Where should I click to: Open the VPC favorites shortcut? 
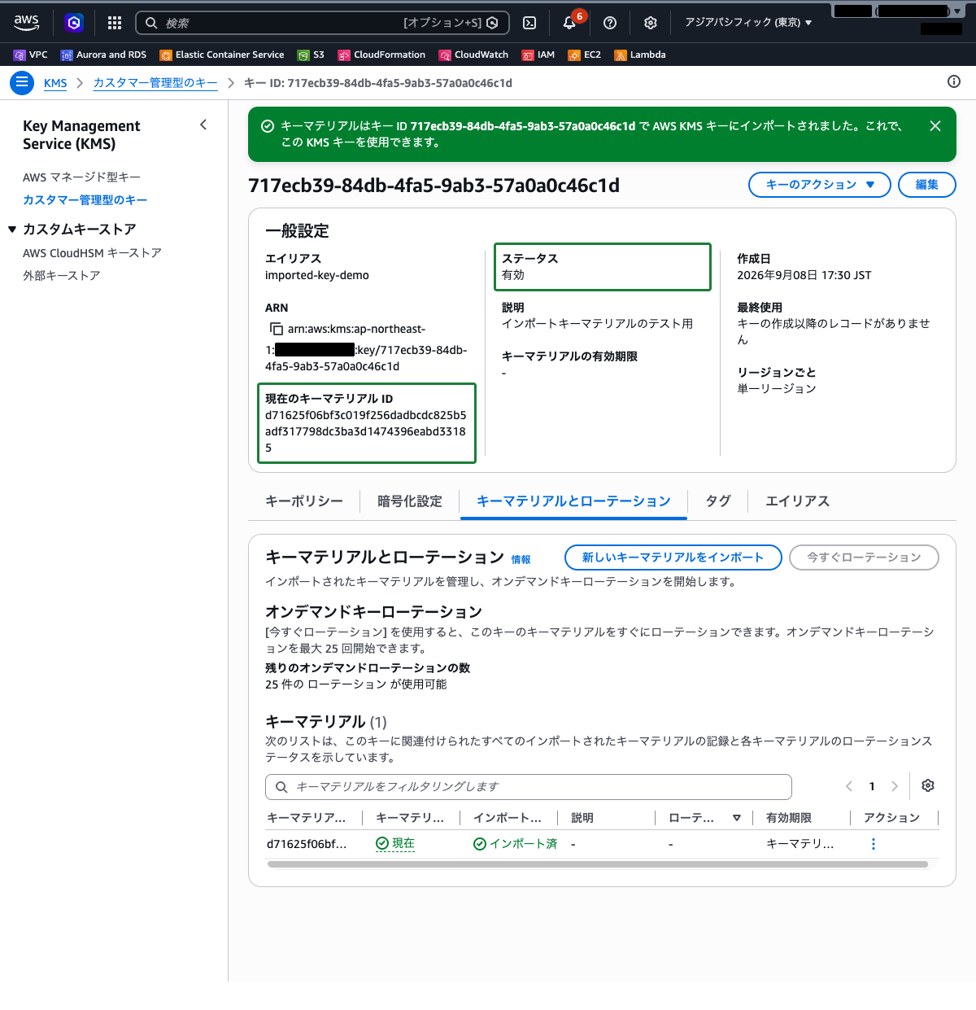[31, 55]
